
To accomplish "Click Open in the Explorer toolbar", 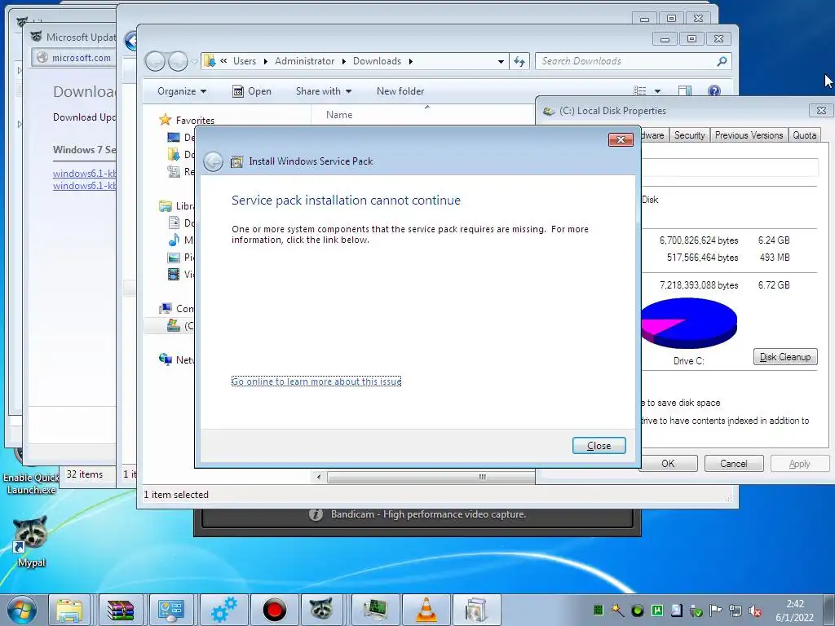I will [252, 91].
